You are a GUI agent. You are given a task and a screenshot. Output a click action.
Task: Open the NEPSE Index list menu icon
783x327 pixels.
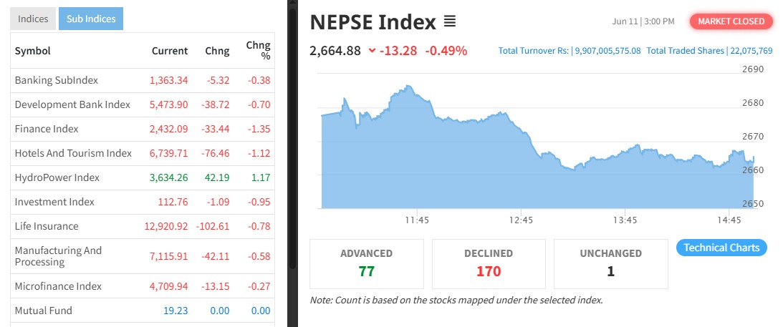pos(450,22)
